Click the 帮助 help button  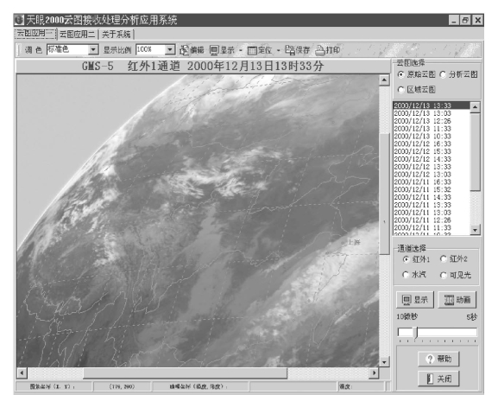(x=438, y=359)
